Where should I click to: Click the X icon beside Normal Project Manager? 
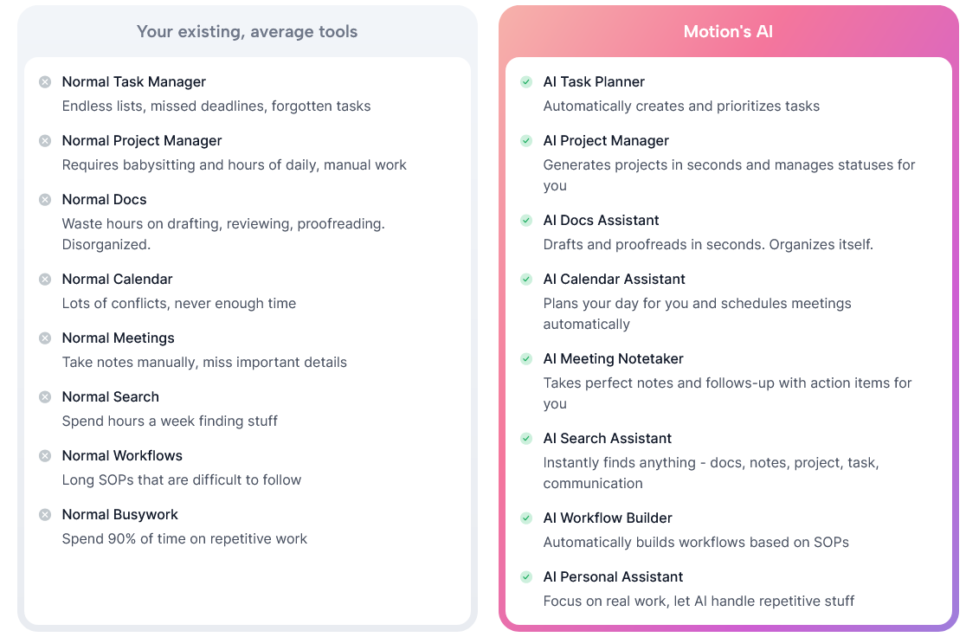[45, 141]
